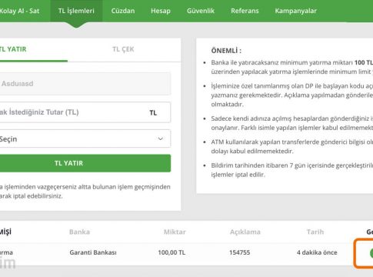
Task: Click the Açıklama column header
Action: 245,232
